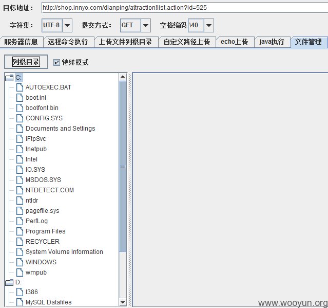Click the pagefile.sys file icon
This screenshot has width=328, height=308.
[20, 210]
